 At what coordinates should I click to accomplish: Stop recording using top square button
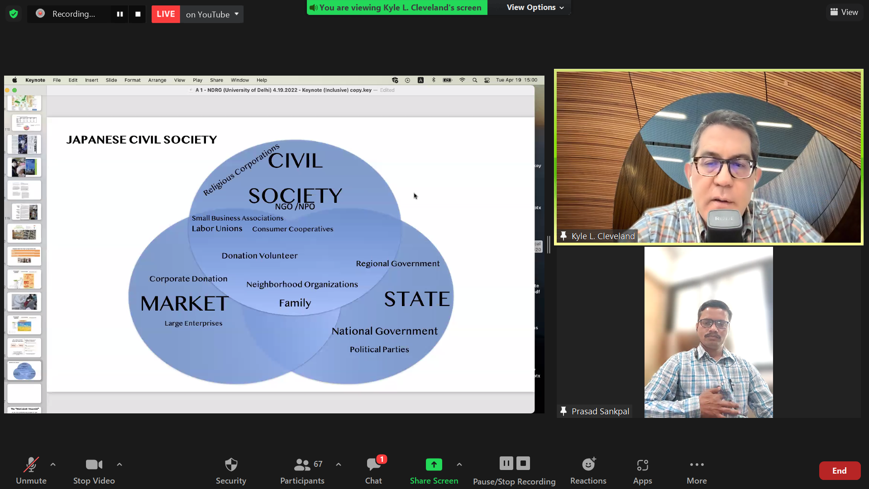(x=138, y=14)
